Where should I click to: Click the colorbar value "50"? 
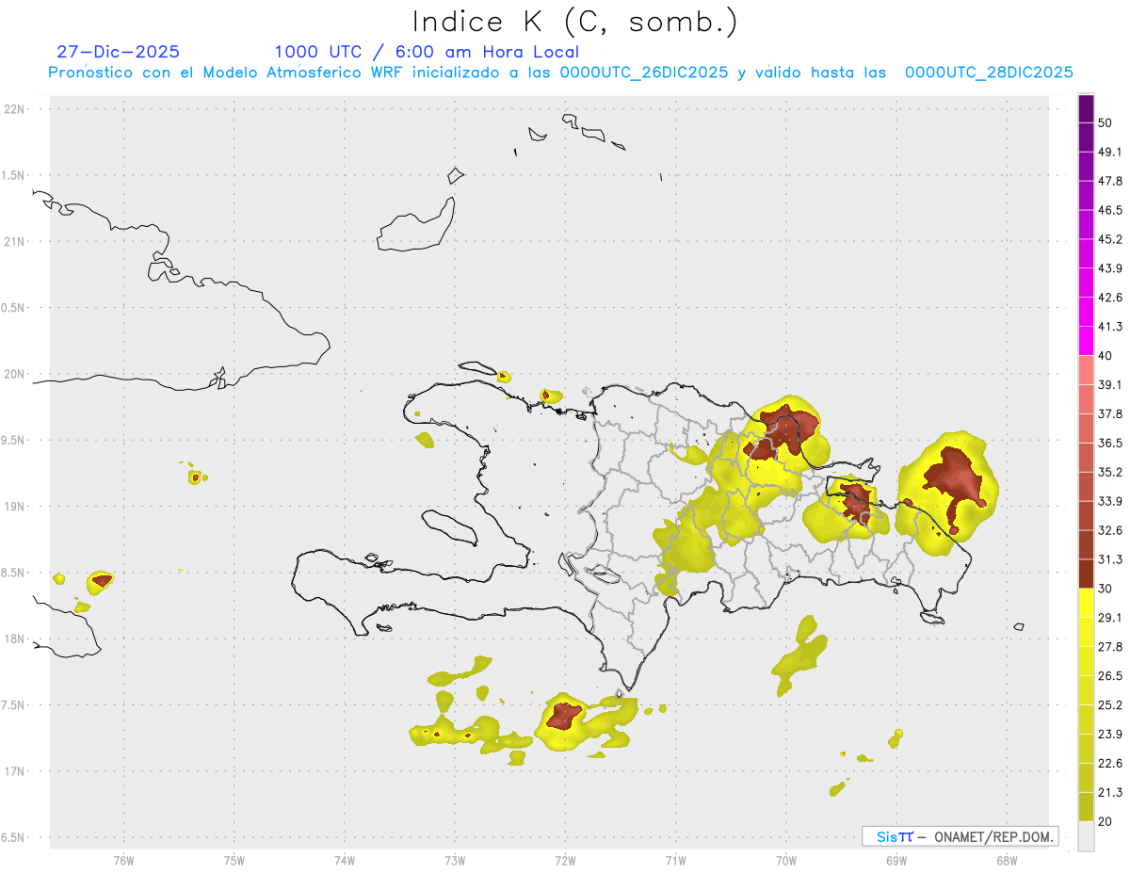click(1106, 122)
